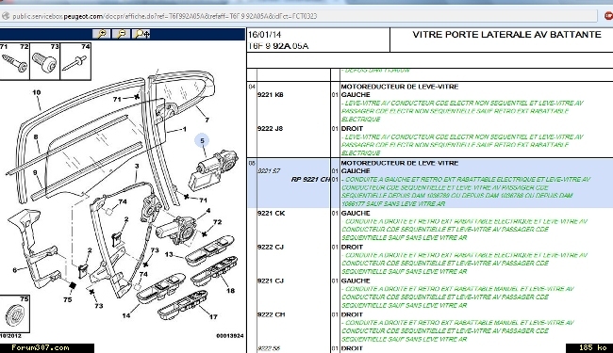The height and width of the screenshot is (353, 613).
Task: Click the window motor drawing beside callout 5
Action: tap(213, 171)
